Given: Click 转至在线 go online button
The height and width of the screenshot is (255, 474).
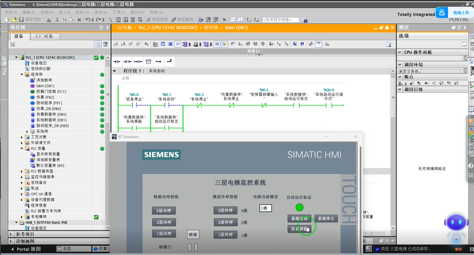Looking at the screenshot, I should click(x=157, y=19).
